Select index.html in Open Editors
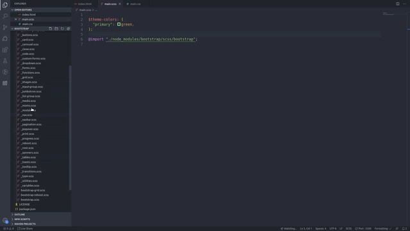 coord(29,15)
